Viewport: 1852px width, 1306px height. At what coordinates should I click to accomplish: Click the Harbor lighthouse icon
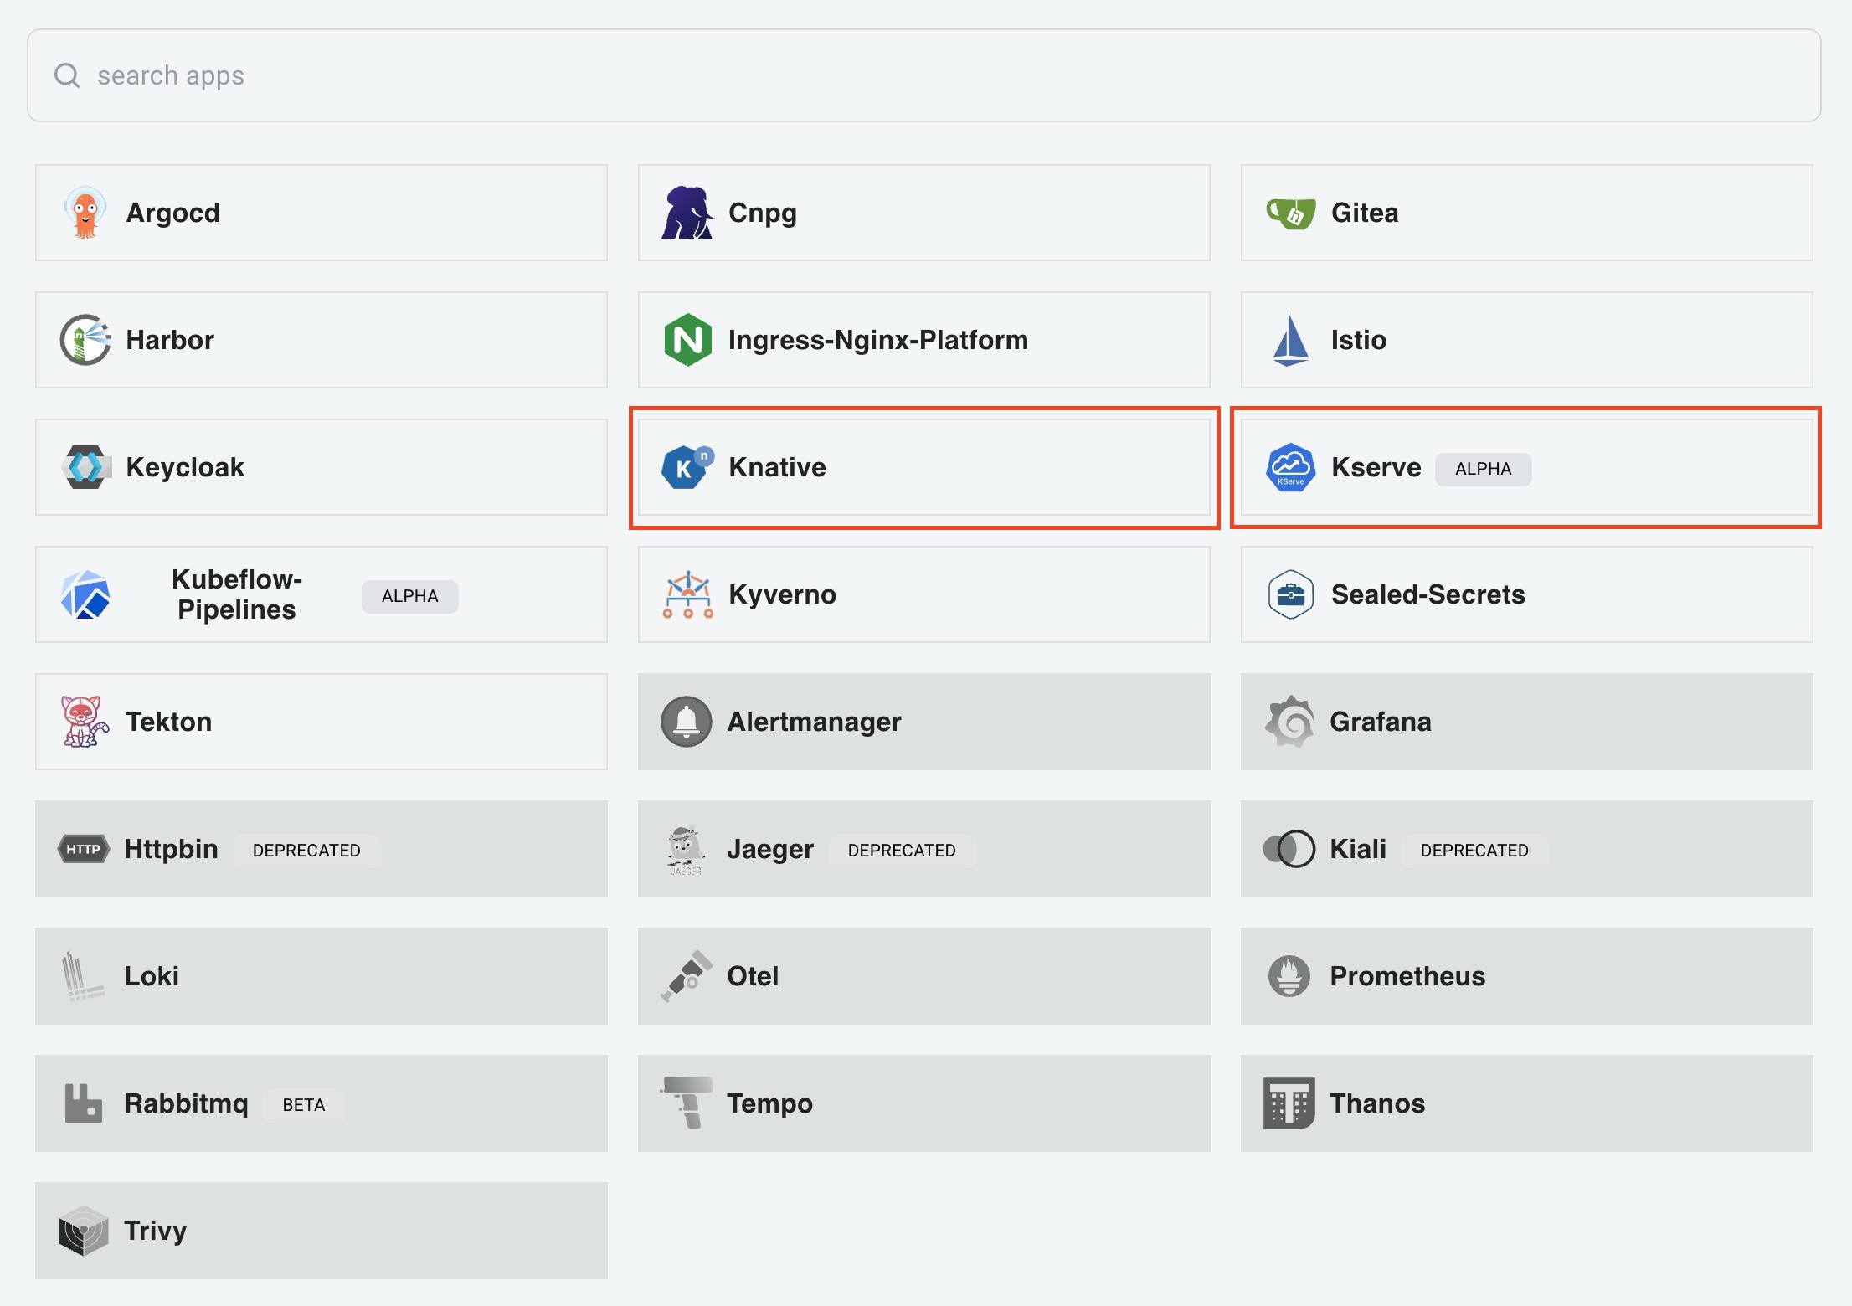pos(84,339)
